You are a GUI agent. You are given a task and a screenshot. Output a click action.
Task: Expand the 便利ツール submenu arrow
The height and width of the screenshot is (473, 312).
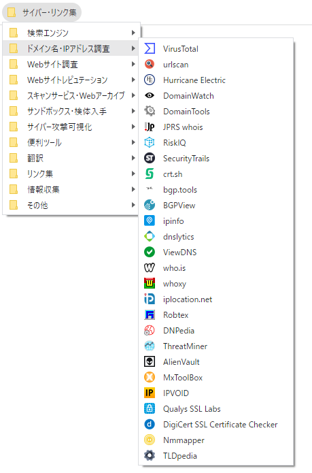[133, 142]
